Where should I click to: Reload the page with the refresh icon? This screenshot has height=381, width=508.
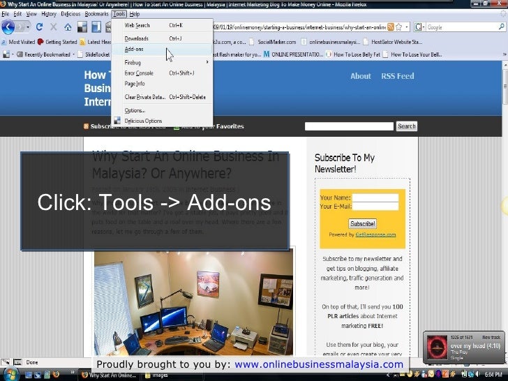40,27
